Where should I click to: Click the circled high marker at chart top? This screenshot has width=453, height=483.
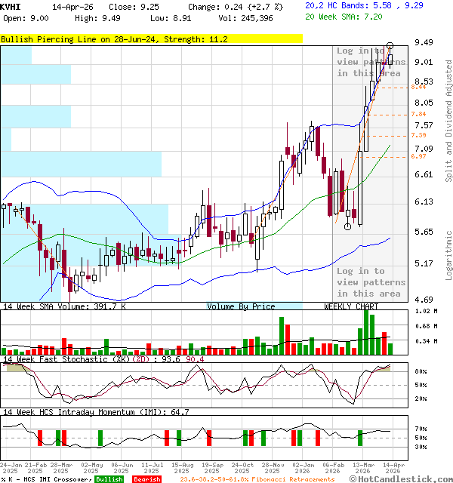(x=390, y=46)
